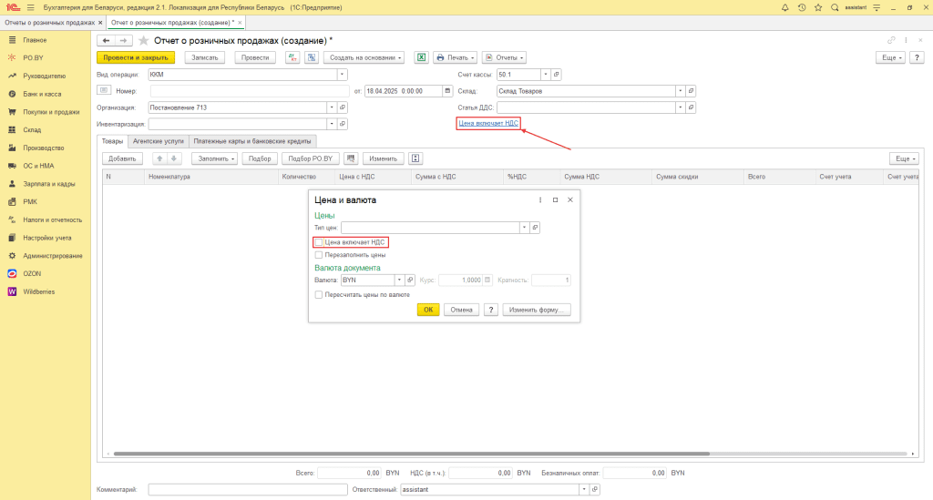Check 'Перезаполнить цены' option
The width and height of the screenshot is (933, 500).
coord(318,255)
